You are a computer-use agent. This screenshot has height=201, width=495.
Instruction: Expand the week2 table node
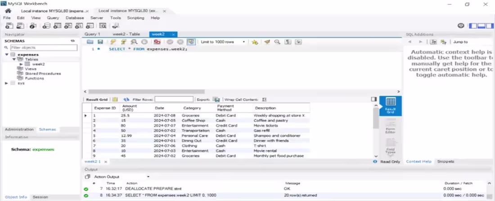[21, 64]
